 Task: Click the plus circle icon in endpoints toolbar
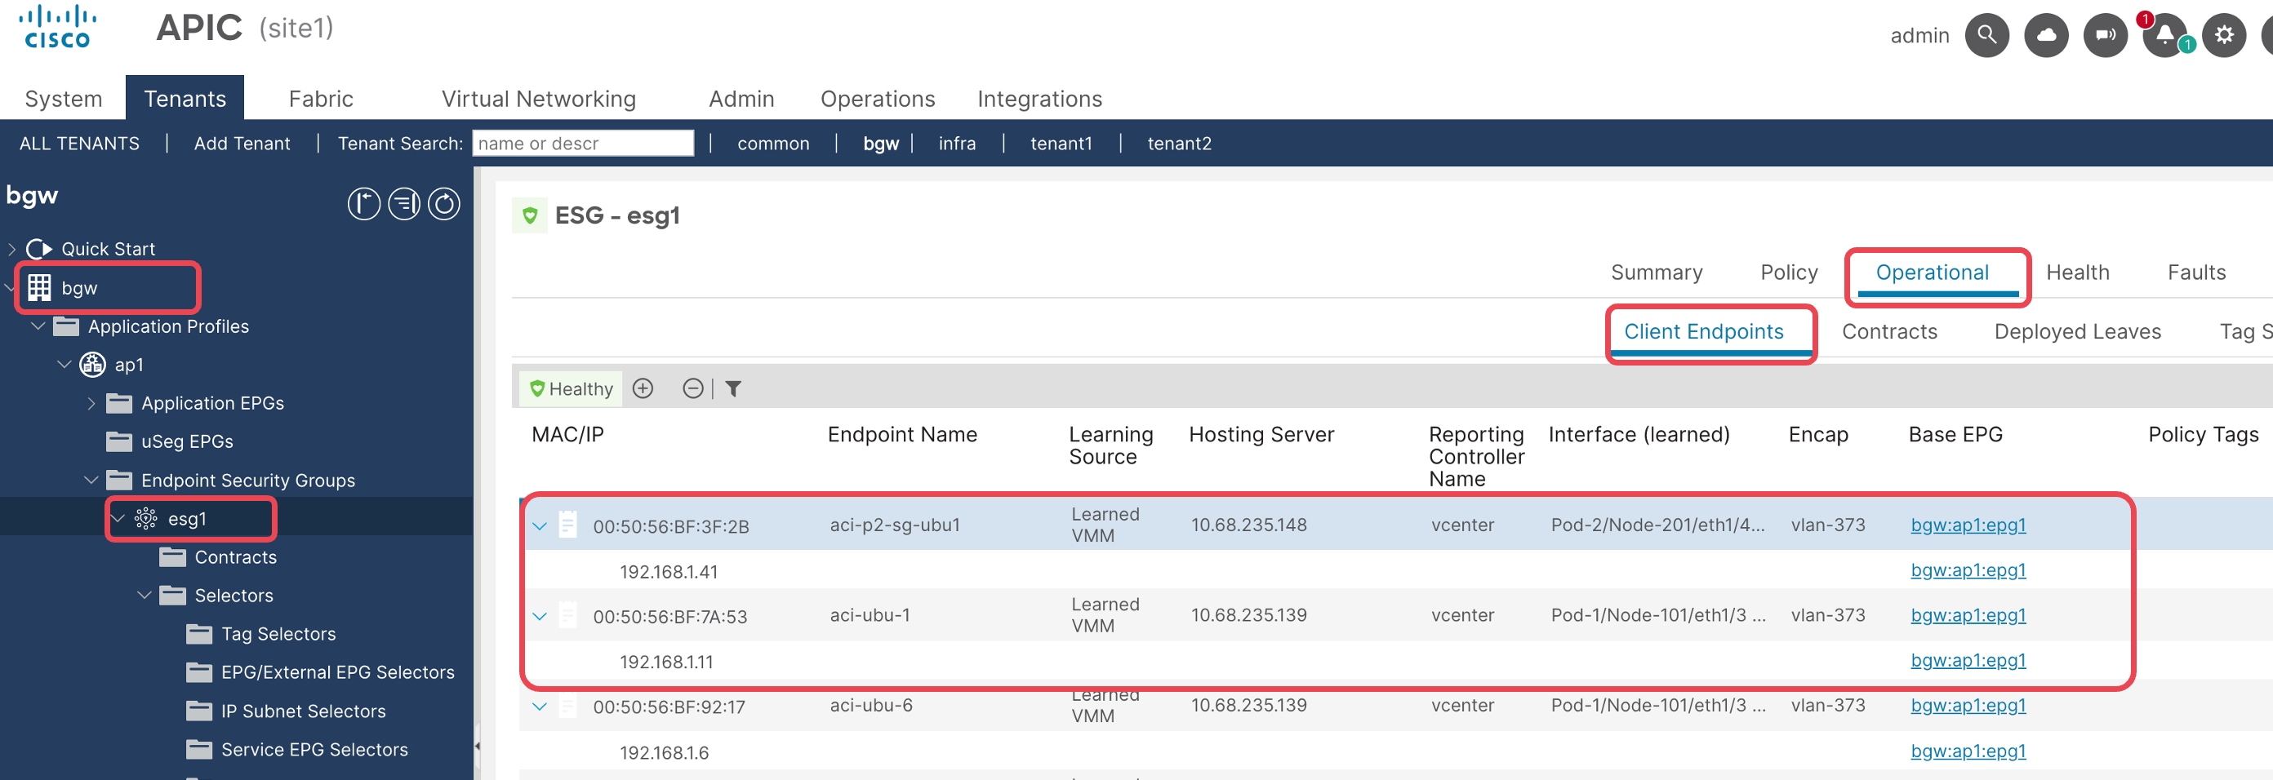click(643, 388)
